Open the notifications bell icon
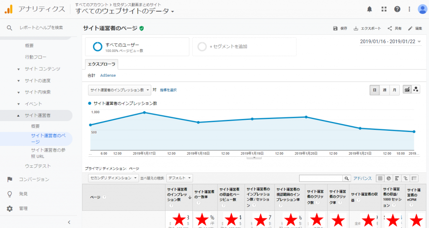Screen dimensions: 429x228 [x=370, y=9]
